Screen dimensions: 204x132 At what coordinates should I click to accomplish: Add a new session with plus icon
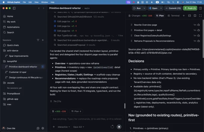point(43,40)
